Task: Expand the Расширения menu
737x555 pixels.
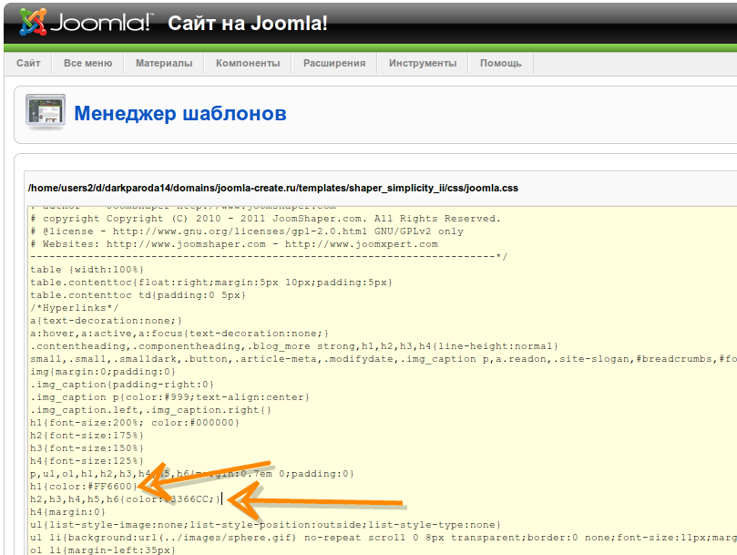Action: pyautogui.click(x=333, y=63)
